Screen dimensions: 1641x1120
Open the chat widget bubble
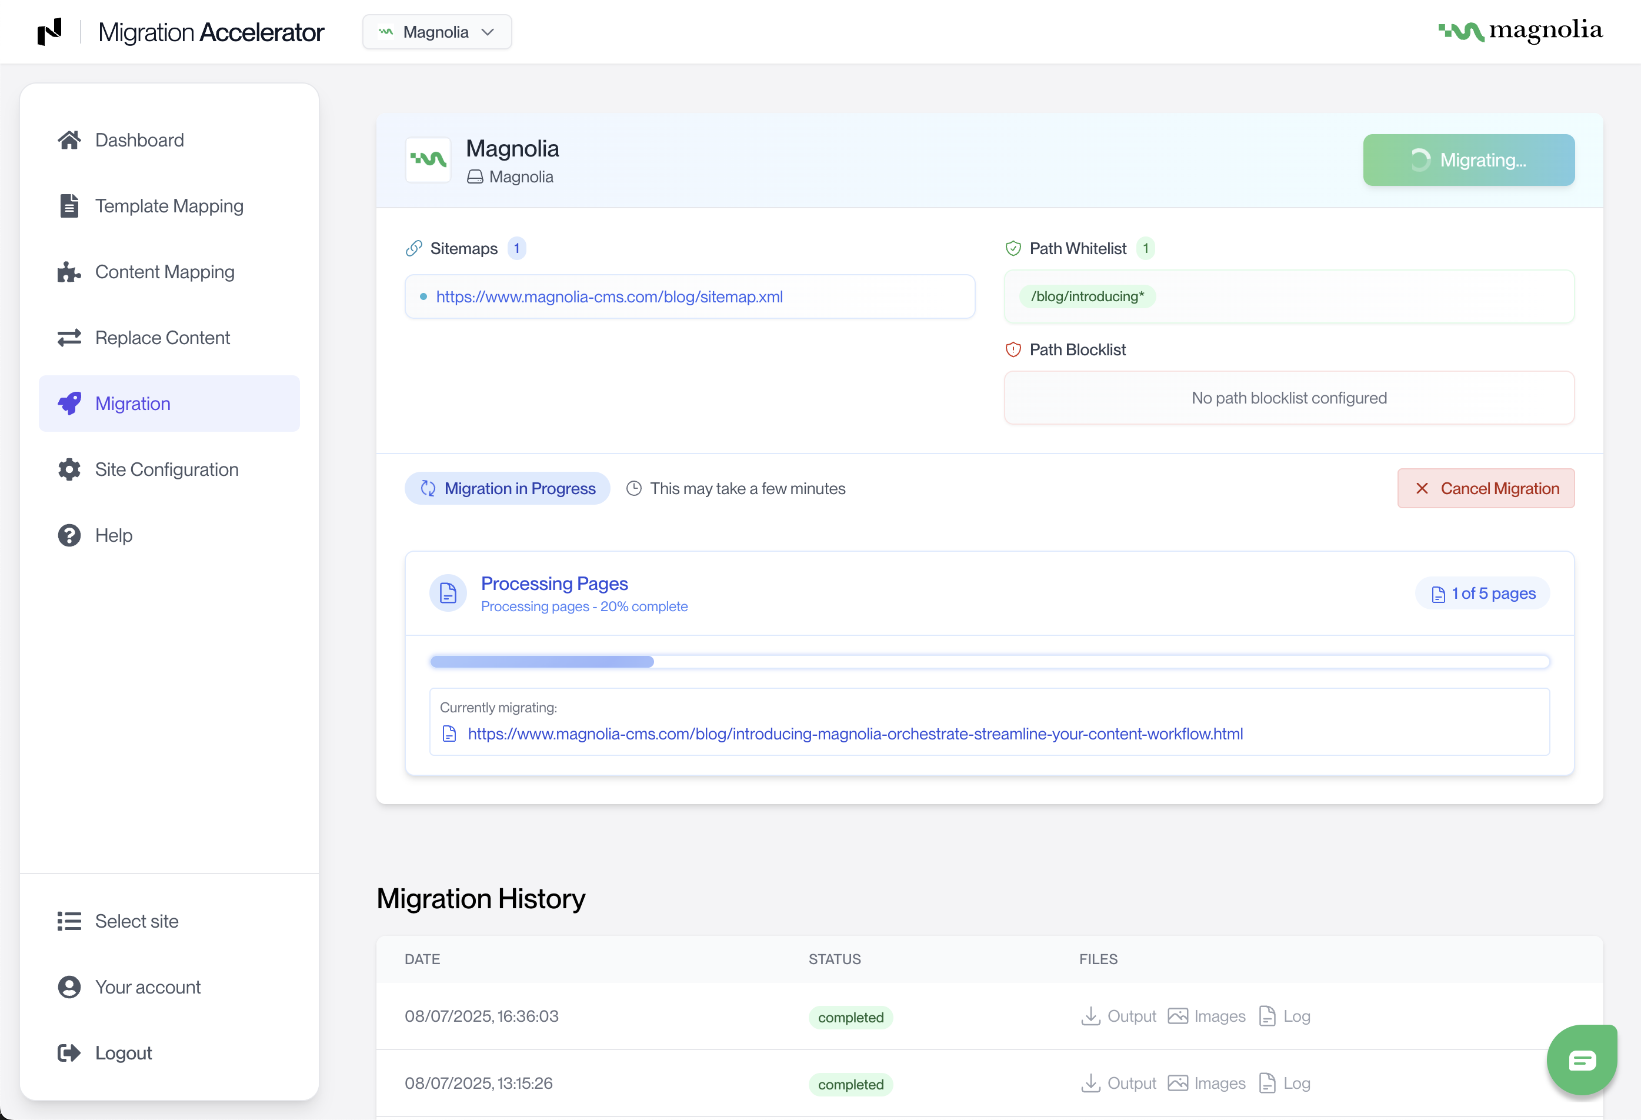(1582, 1059)
